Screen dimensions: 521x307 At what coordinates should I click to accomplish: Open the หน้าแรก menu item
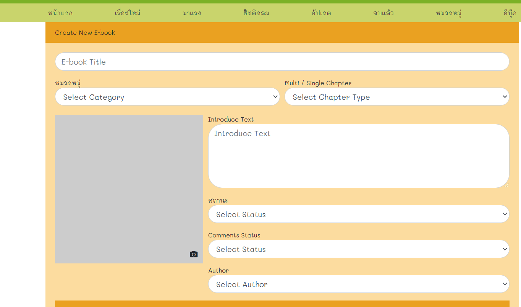(60, 13)
